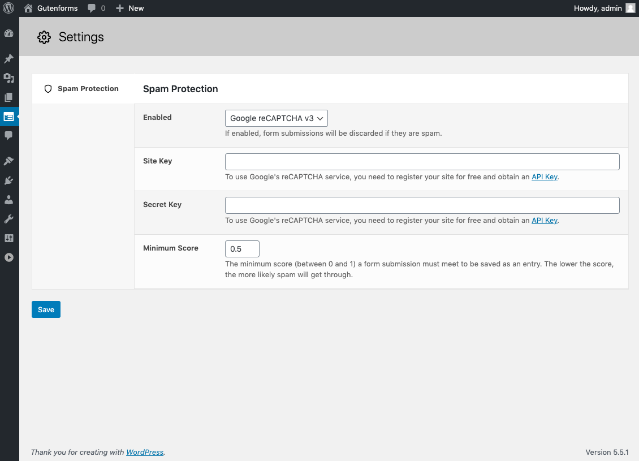Image resolution: width=639 pixels, height=461 pixels.
Task: Click the Minimum Score field showing 0.5
Action: (x=242, y=249)
